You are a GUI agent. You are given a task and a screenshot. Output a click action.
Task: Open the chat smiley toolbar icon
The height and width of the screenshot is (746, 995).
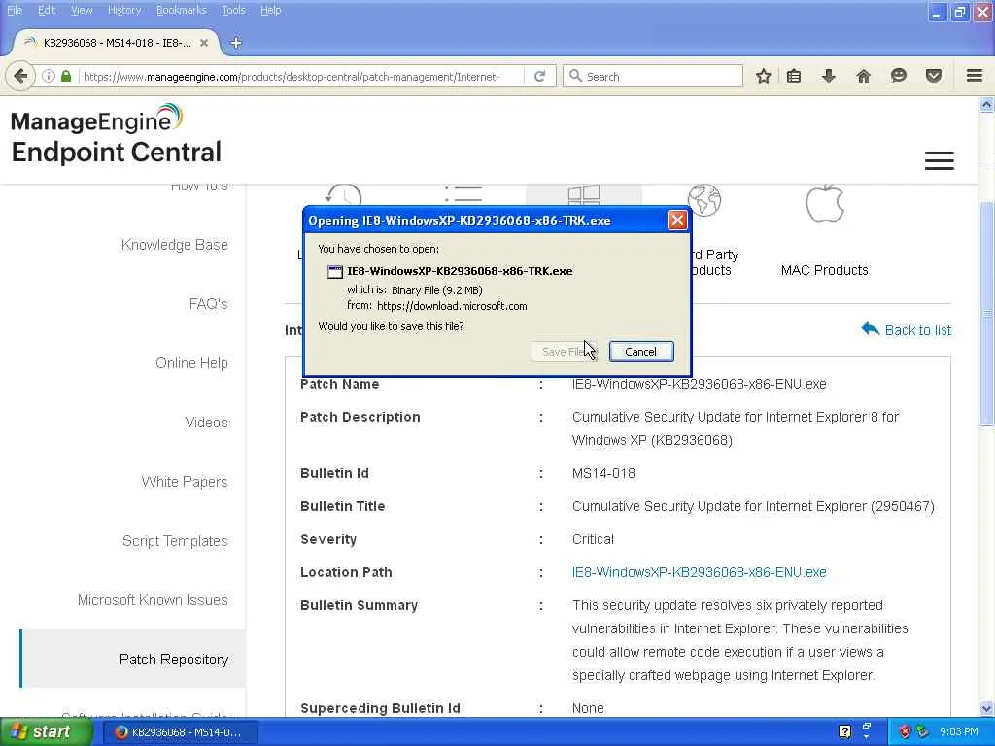coord(898,76)
